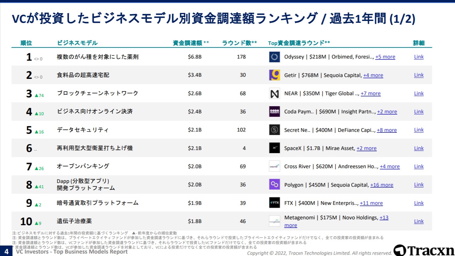Open the detail Link for the Coda Payments row
Screen dimensions: 455x256
[419, 112]
